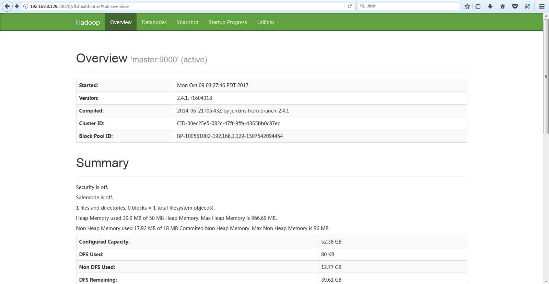This screenshot has height=284, width=549.
Task: Click the 'Started:' row label
Action: pyautogui.click(x=89, y=85)
